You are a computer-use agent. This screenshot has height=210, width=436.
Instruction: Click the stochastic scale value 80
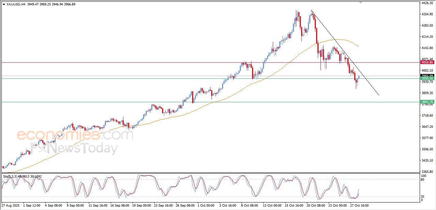pyautogui.click(x=423, y=179)
